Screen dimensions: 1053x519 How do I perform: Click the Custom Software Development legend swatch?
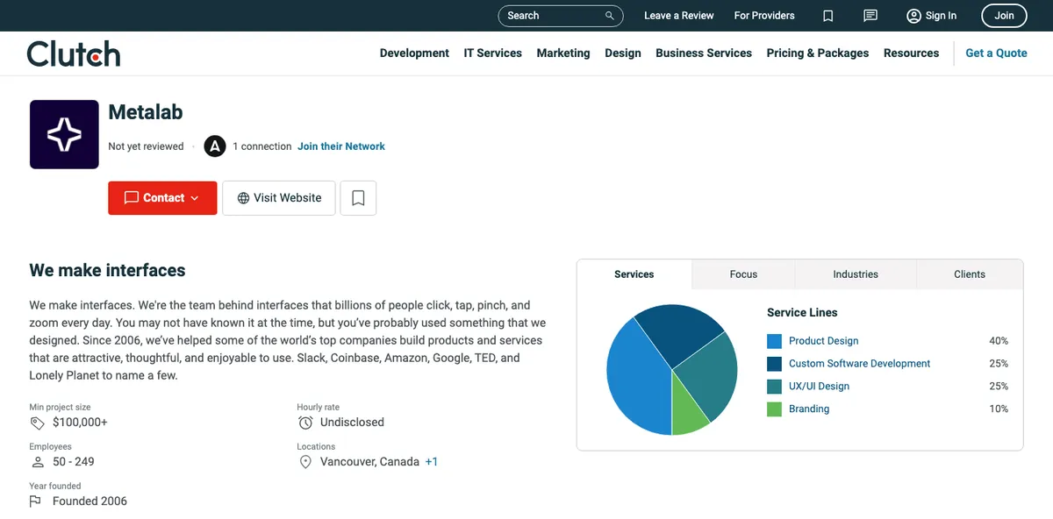pyautogui.click(x=774, y=364)
